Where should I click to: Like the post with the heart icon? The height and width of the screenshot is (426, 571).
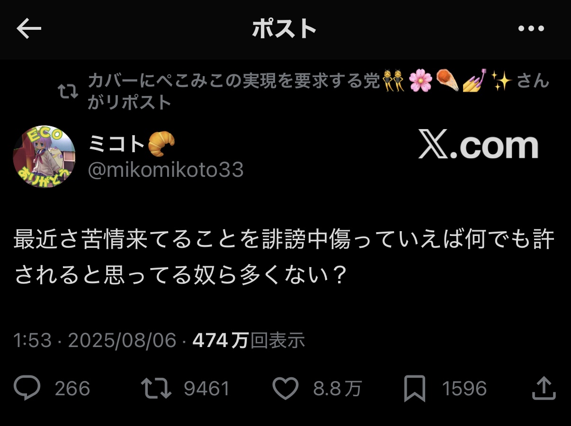(286, 389)
